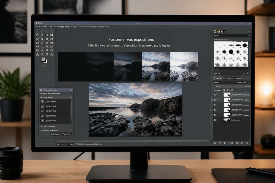Image resolution: width=275 pixels, height=183 pixels.
Task: Switch to the Chemins tab
Action: [237, 78]
